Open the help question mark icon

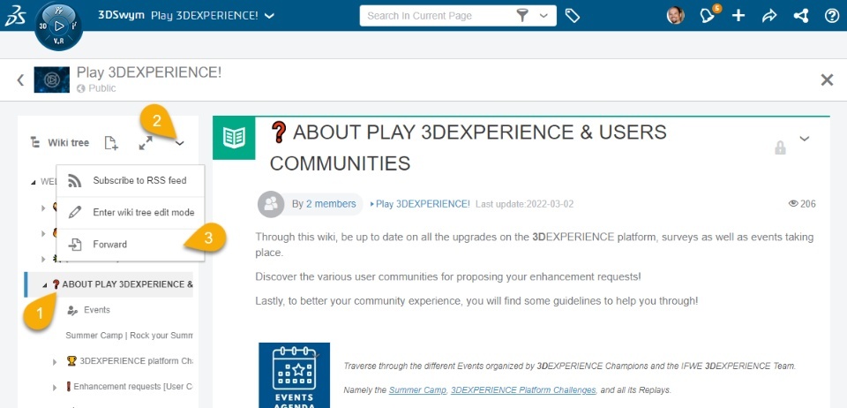click(832, 16)
